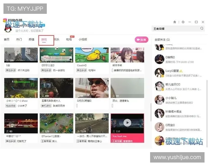Screen dimensions: 208x166
Task: Switch to 颜值 tab
Action: 32,39
